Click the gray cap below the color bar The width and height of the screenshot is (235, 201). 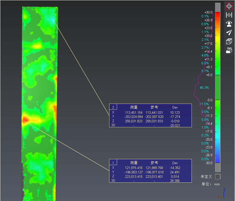(218, 167)
